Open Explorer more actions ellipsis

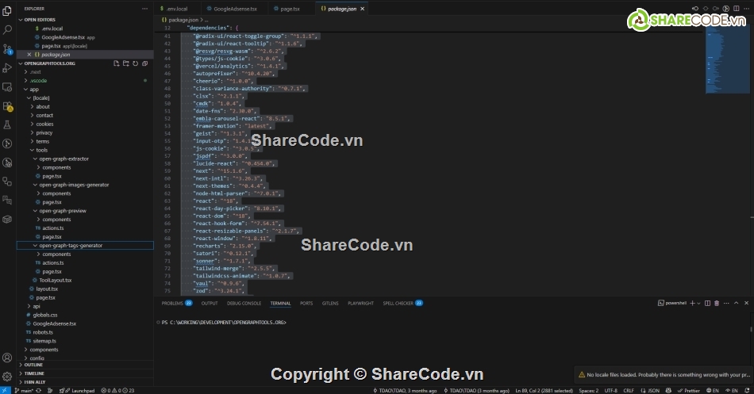[x=144, y=9]
